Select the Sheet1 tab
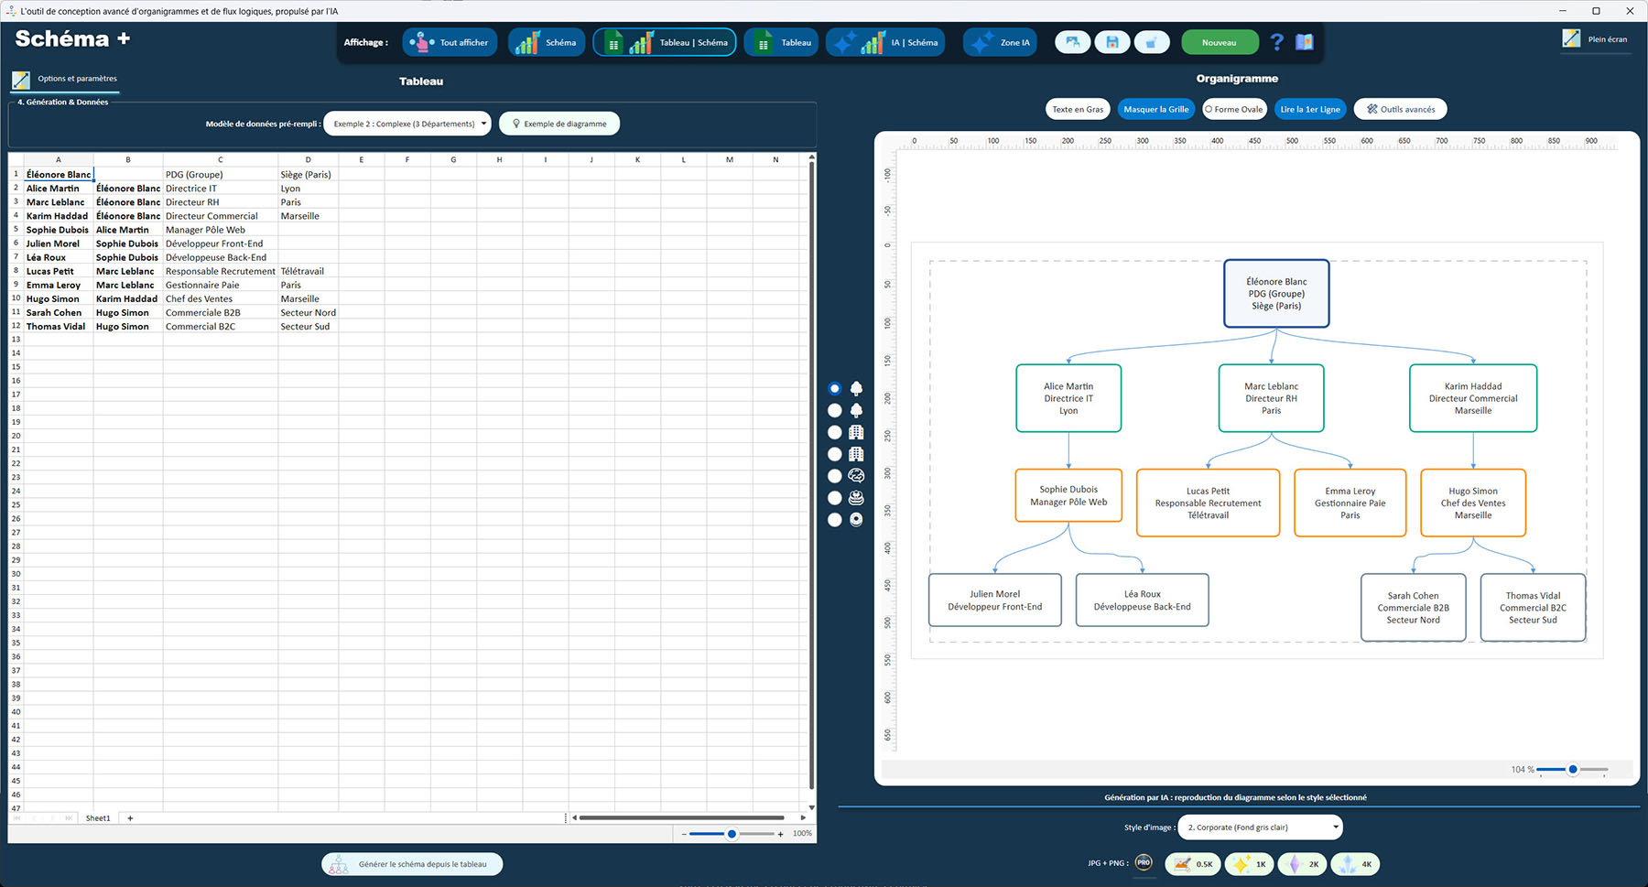Screen dimensions: 1648x887 (x=98, y=818)
